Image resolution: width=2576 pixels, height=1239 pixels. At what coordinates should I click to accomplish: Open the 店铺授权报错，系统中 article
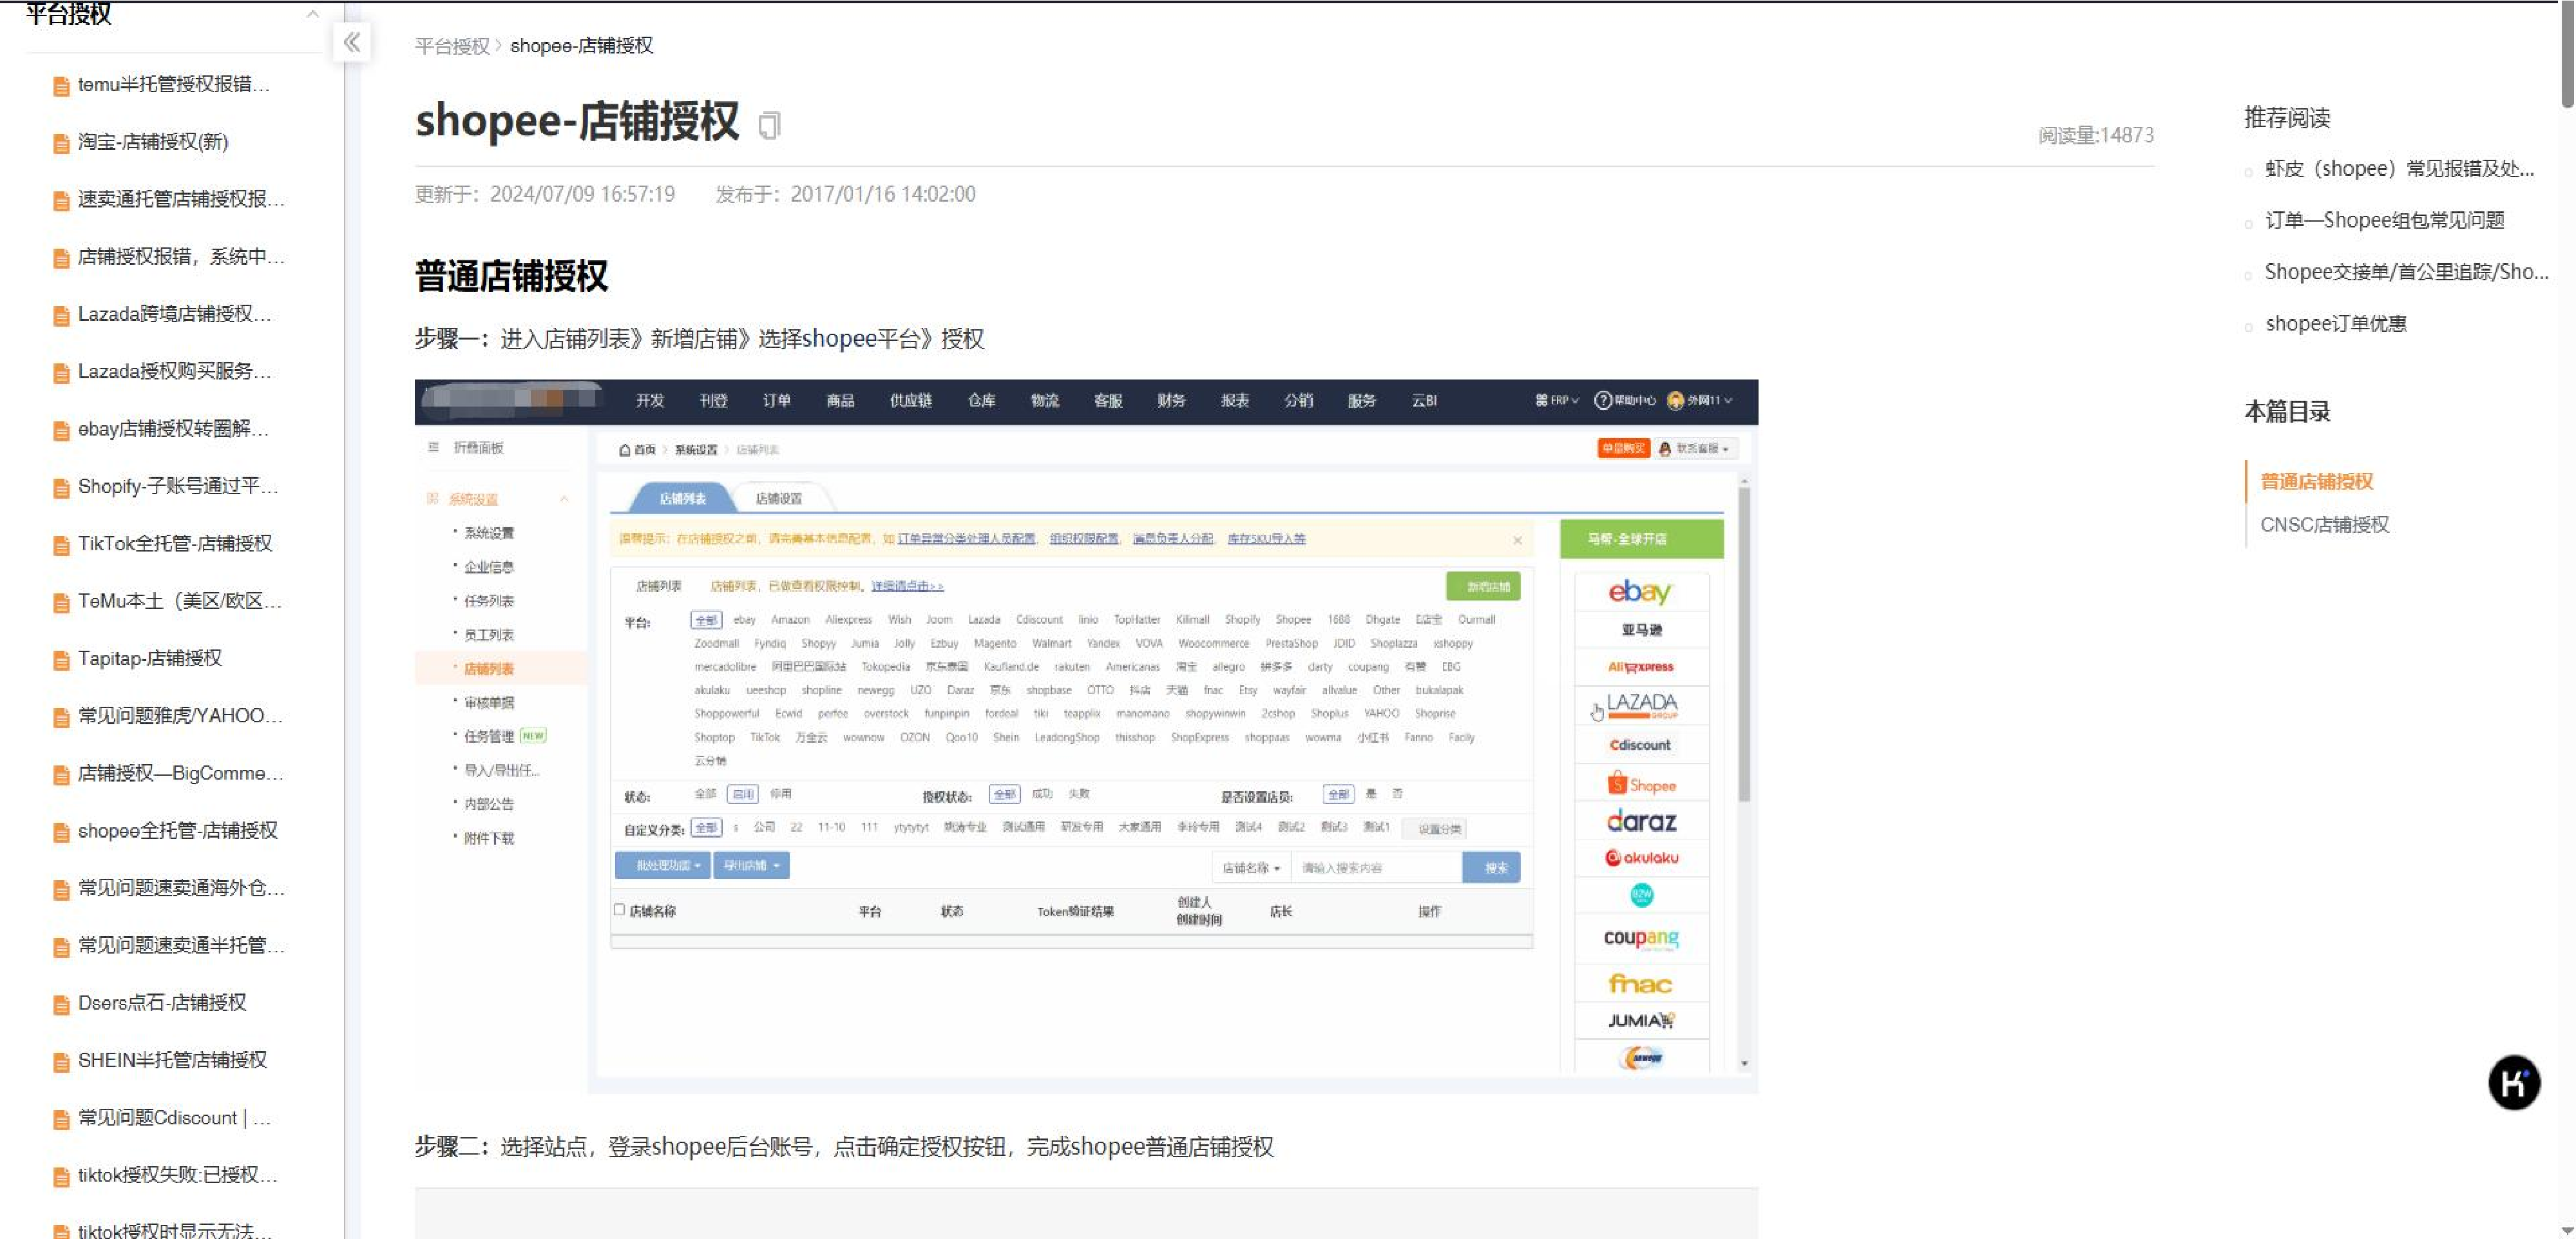(x=181, y=257)
